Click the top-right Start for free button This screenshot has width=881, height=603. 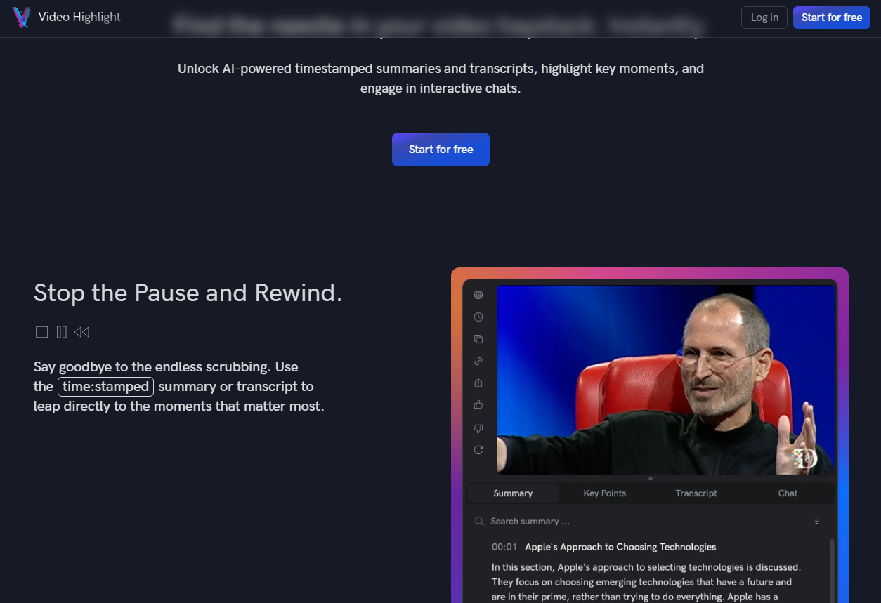pyautogui.click(x=832, y=18)
